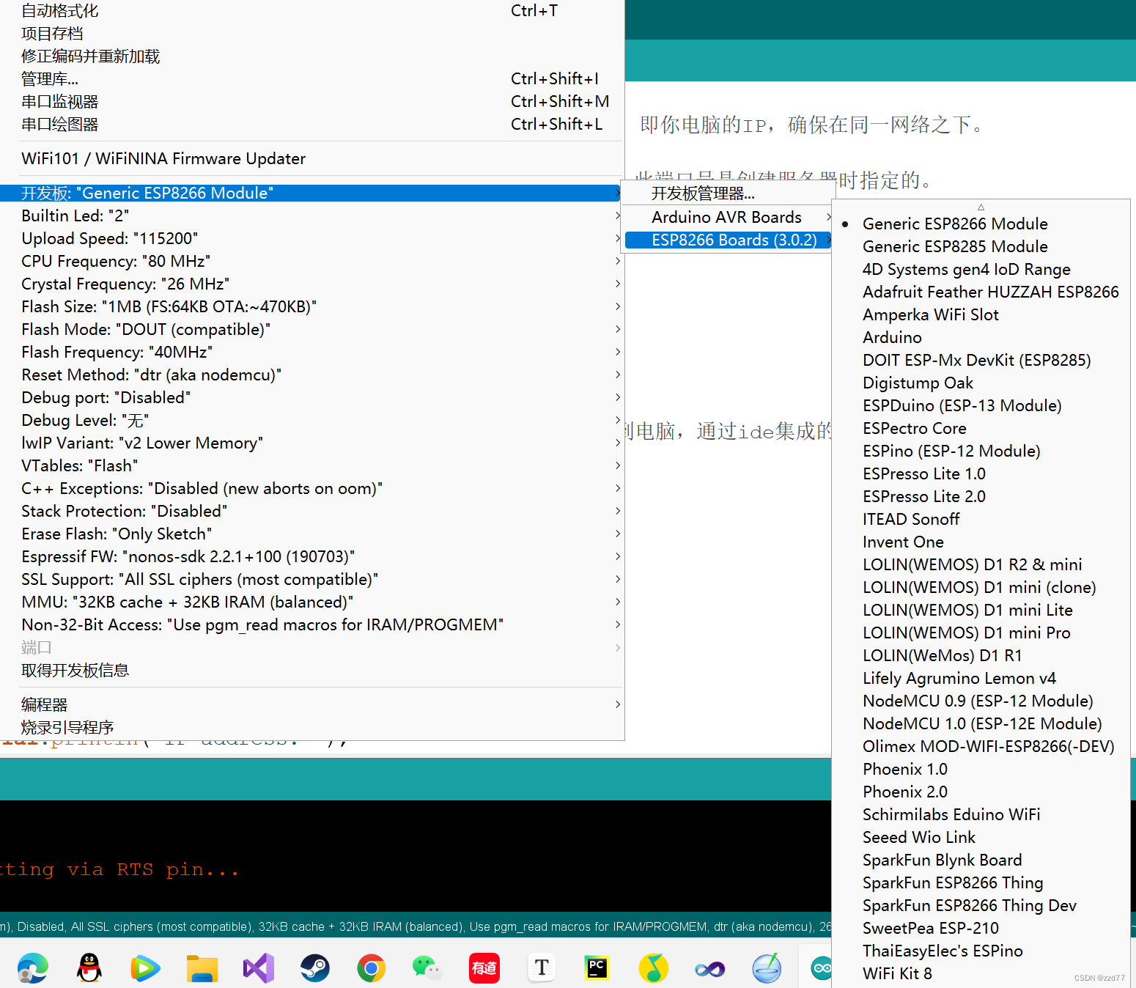Click scroll-up arrow atop board list
This screenshot has width=1136, height=988.
pos(981,207)
